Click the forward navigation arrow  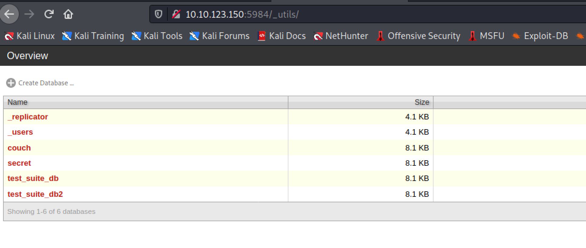[x=29, y=14]
